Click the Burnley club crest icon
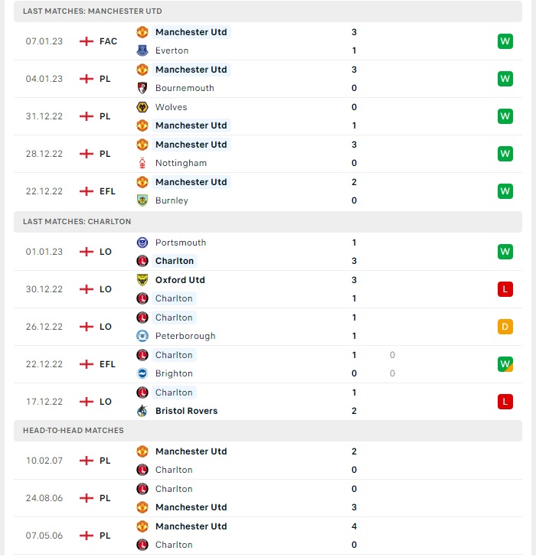Image resolution: width=536 pixels, height=557 pixels. (x=142, y=200)
